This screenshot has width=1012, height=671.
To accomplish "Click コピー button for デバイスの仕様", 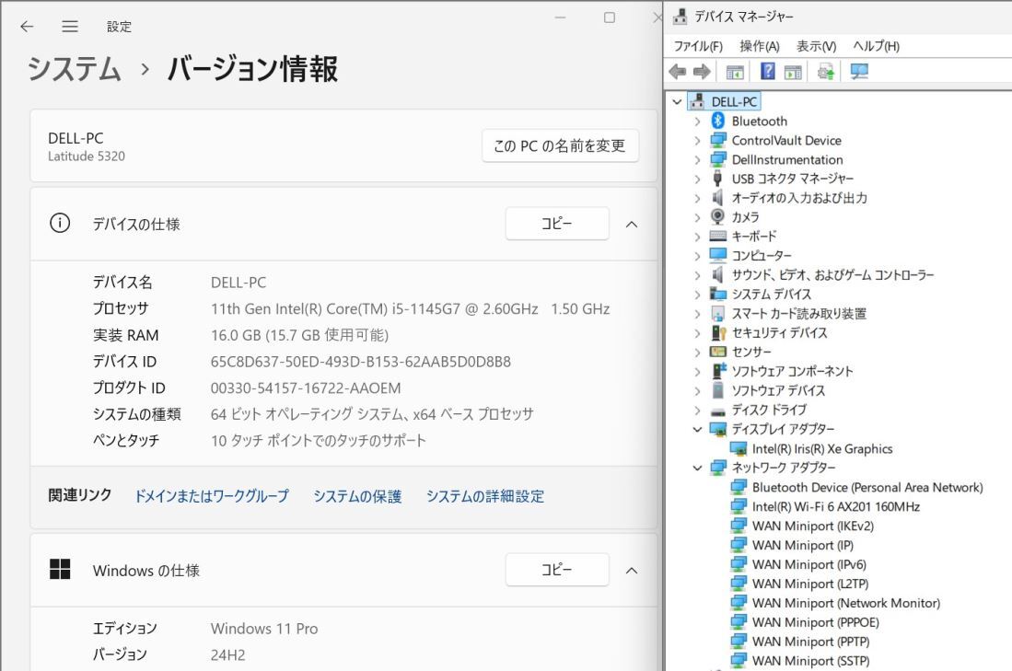I will coord(557,224).
